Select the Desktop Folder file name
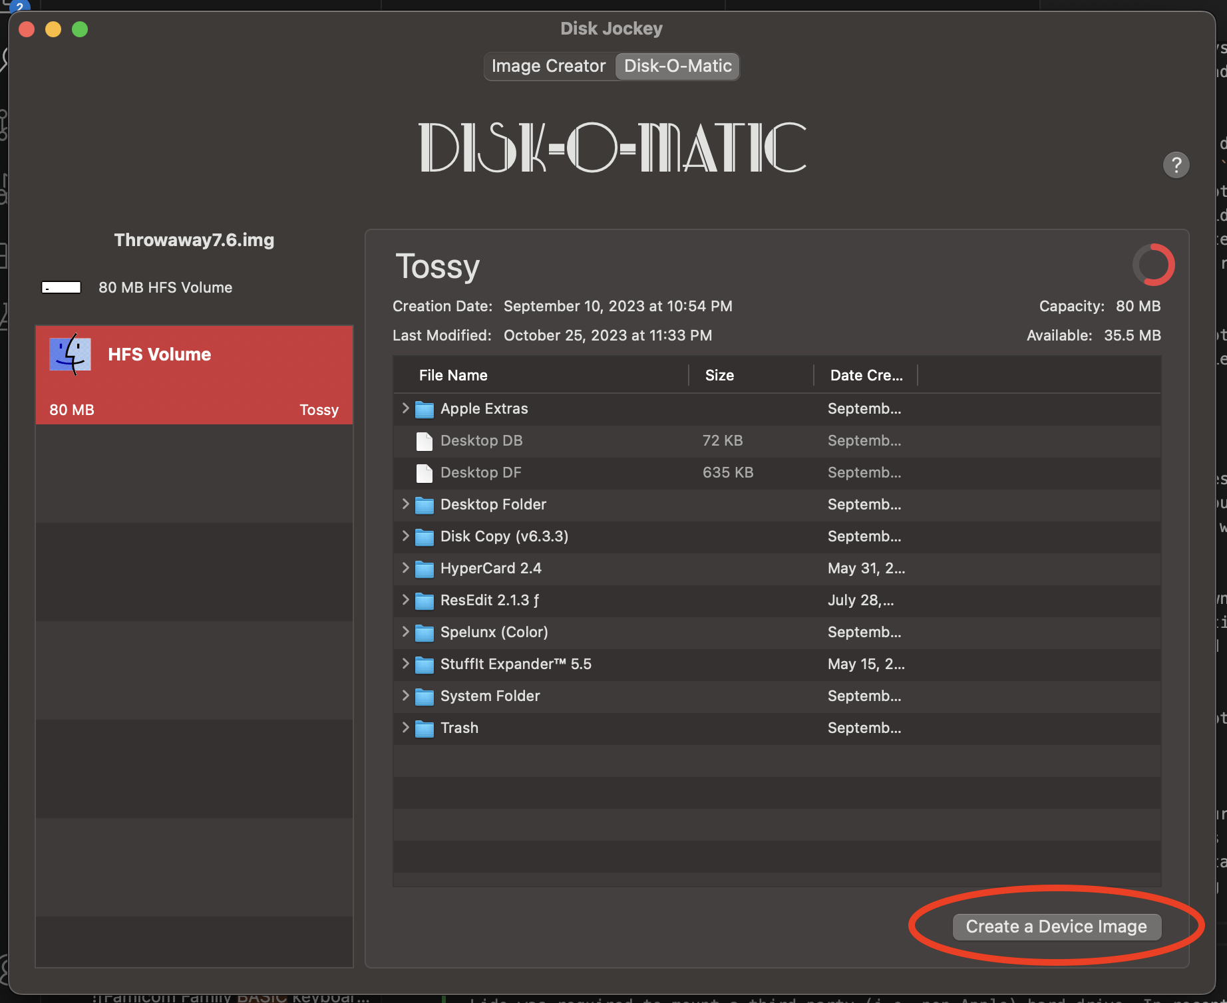Viewport: 1227px width, 1003px height. pos(493,504)
